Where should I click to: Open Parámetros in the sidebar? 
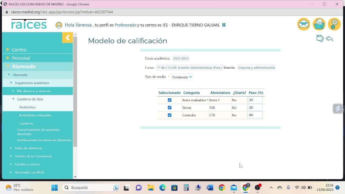tap(27, 107)
